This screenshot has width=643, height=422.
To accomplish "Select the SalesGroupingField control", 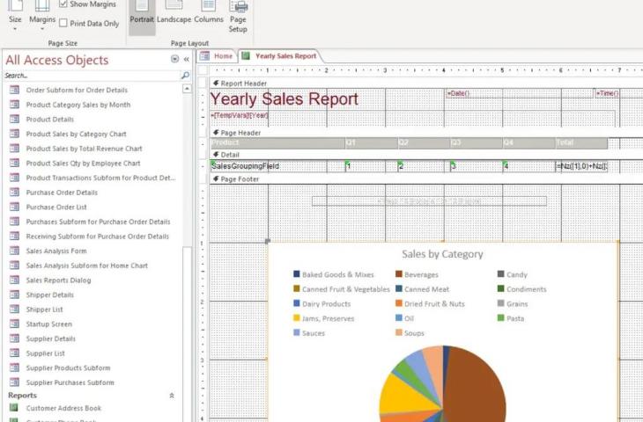I will 277,166.
